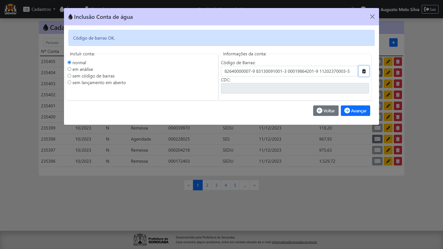
Task: Click delete trash icon for account 235405
Action: click(x=398, y=62)
